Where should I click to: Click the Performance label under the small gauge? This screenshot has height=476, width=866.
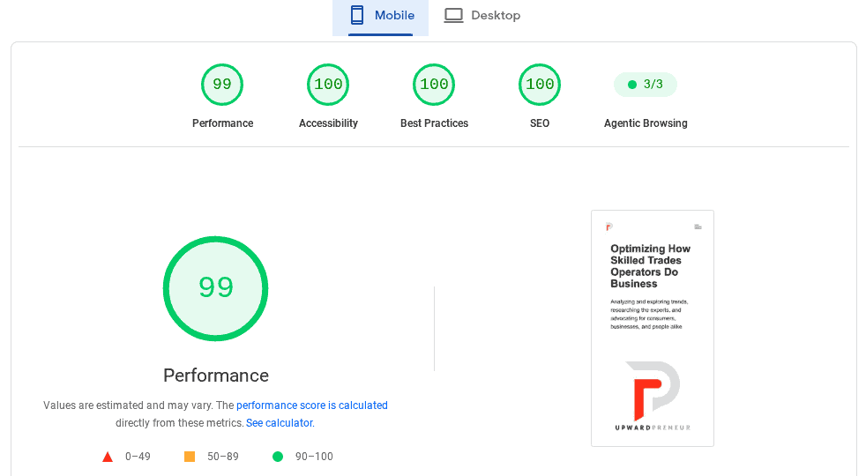tap(222, 123)
